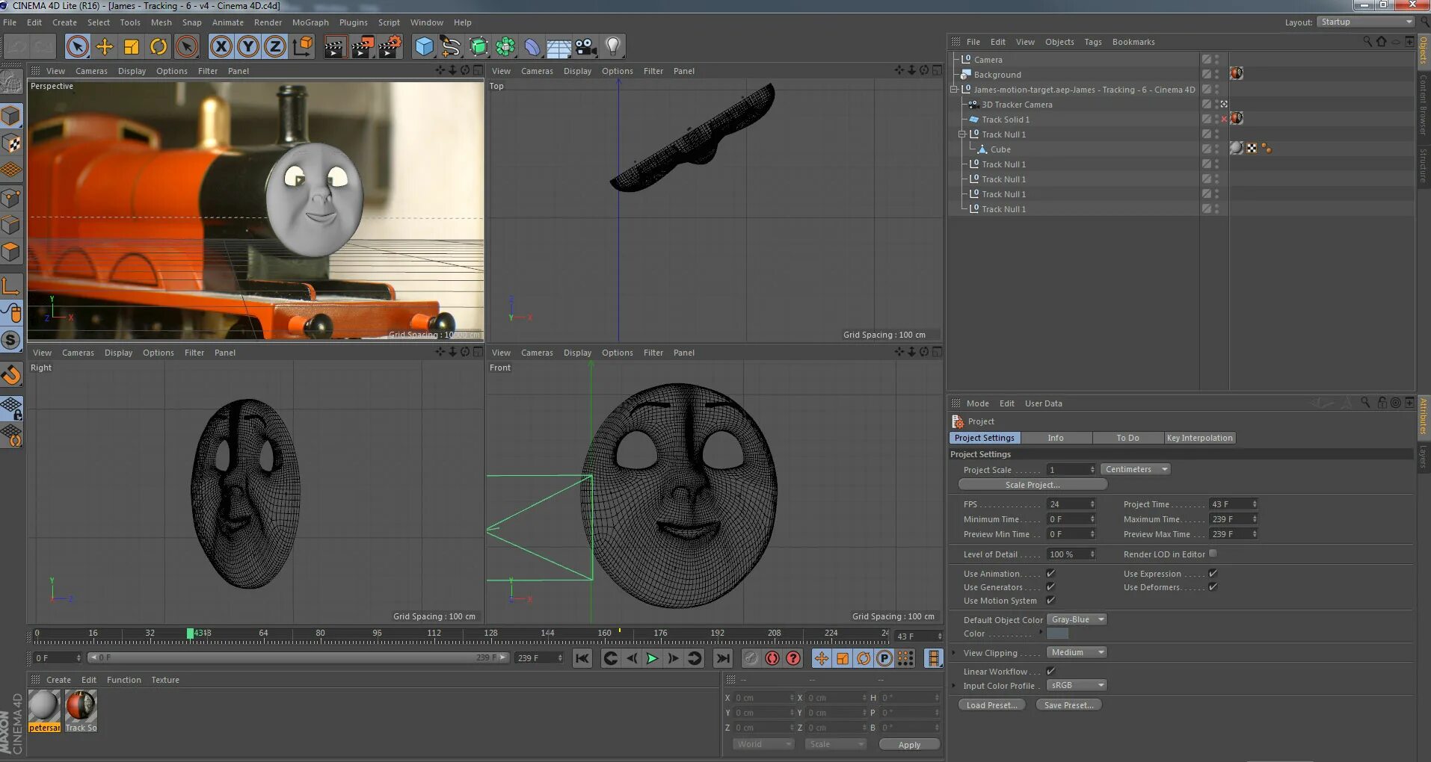Select Texture mode in left sidebar

click(11, 143)
